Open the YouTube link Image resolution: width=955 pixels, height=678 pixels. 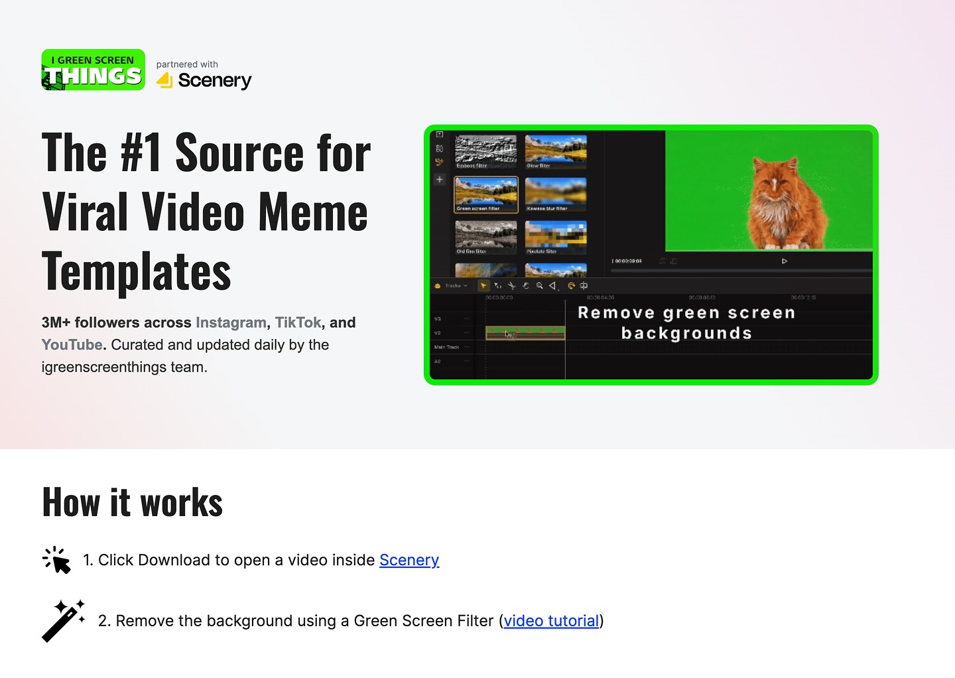click(72, 345)
